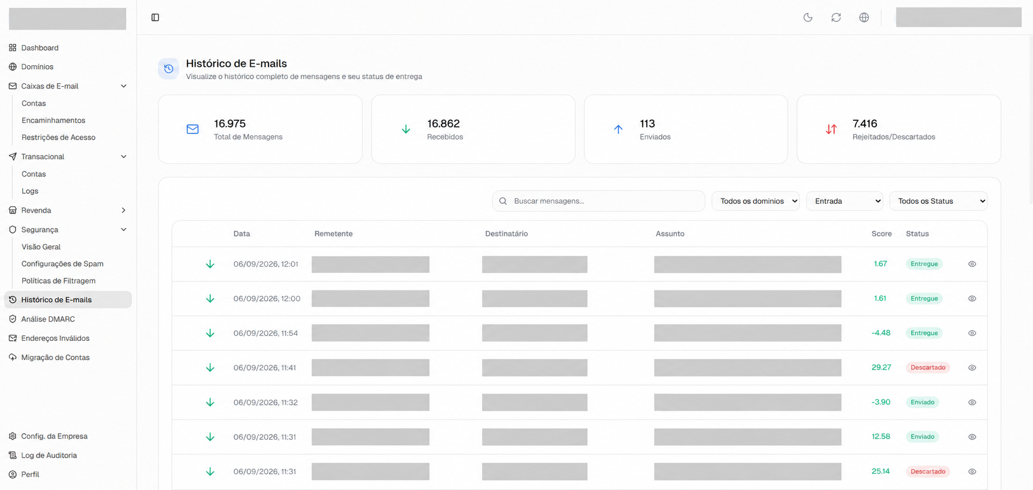Click the refresh icon in header
1033x490 pixels.
(836, 18)
